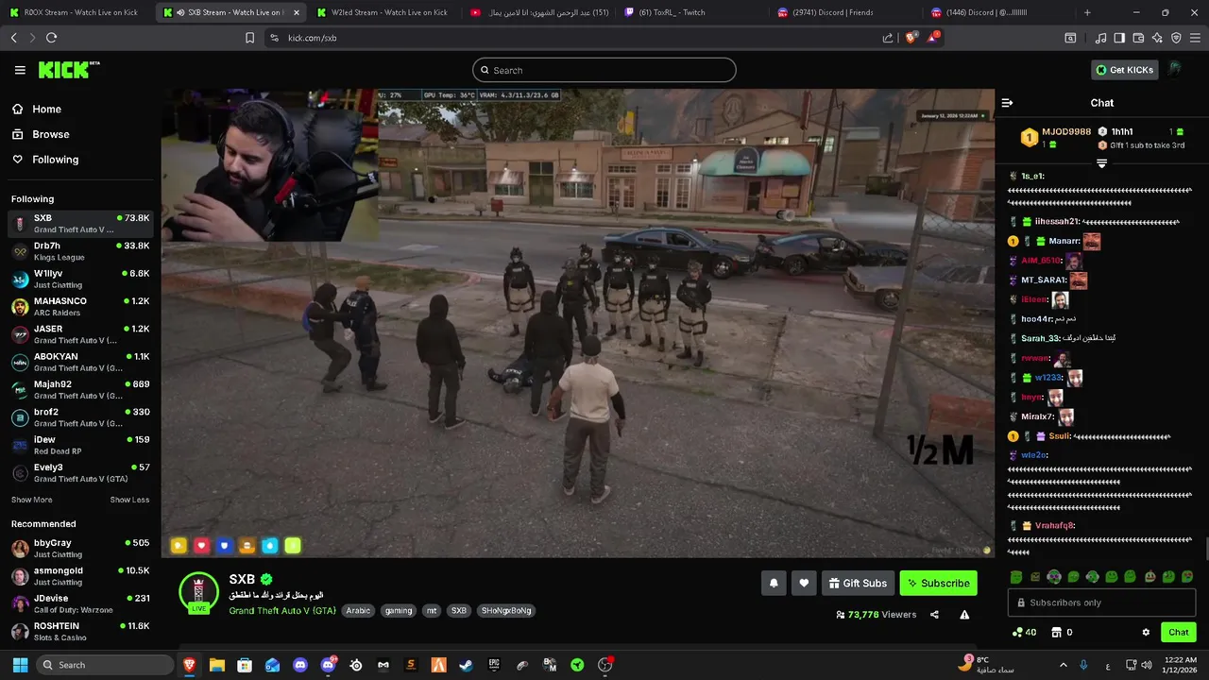Screen dimensions: 1209x680
Task: Click the yellow reaction button on video
Action: [x=179, y=546]
